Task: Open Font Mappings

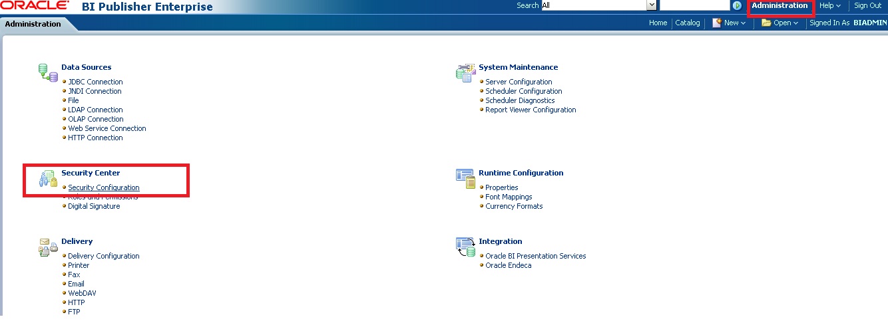Action: pos(509,197)
